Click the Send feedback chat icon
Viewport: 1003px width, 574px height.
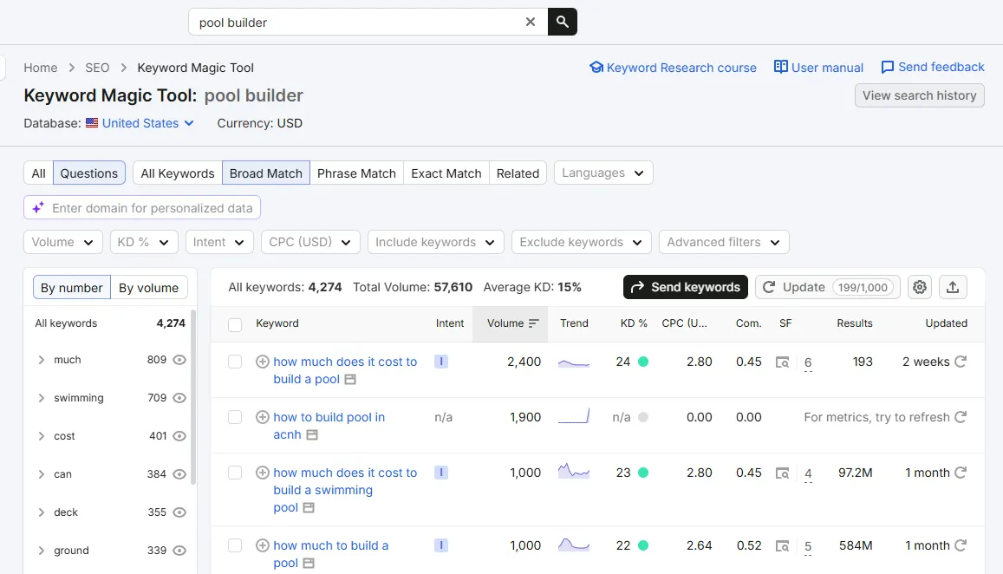tap(887, 67)
